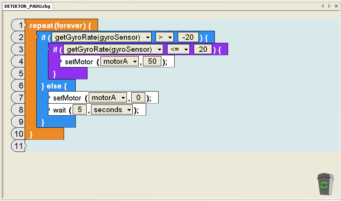
Task: Click blue if block closing brace line 9
Action: click(43, 123)
